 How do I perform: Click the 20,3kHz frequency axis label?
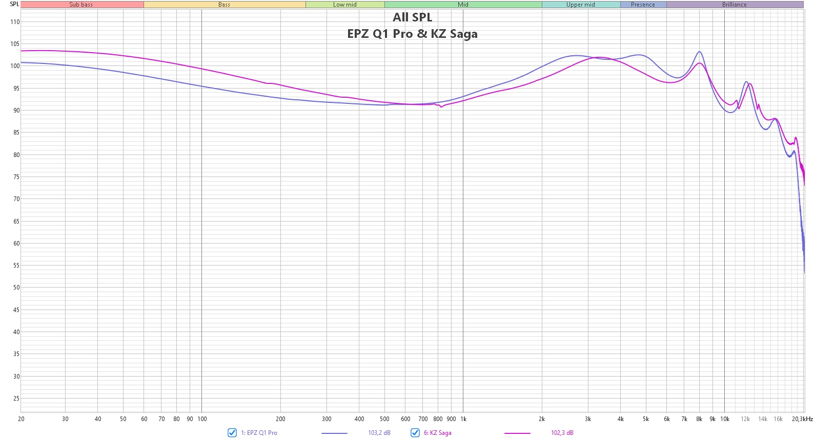(x=802, y=419)
